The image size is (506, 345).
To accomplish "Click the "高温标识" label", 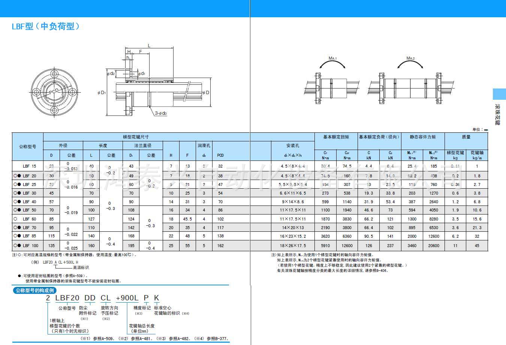I will click(81, 268).
